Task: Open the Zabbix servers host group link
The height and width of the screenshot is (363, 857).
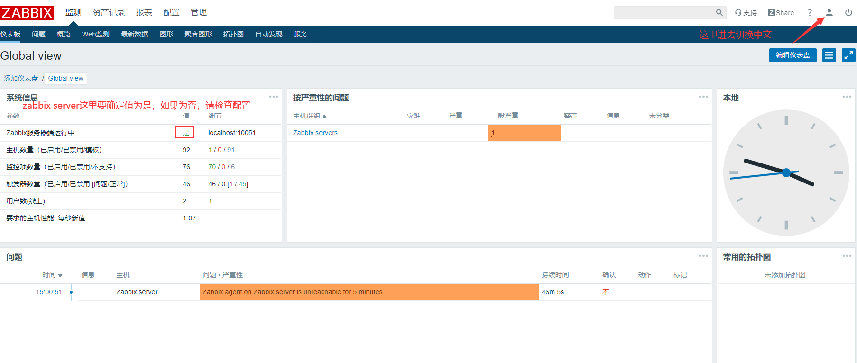Action: point(315,133)
